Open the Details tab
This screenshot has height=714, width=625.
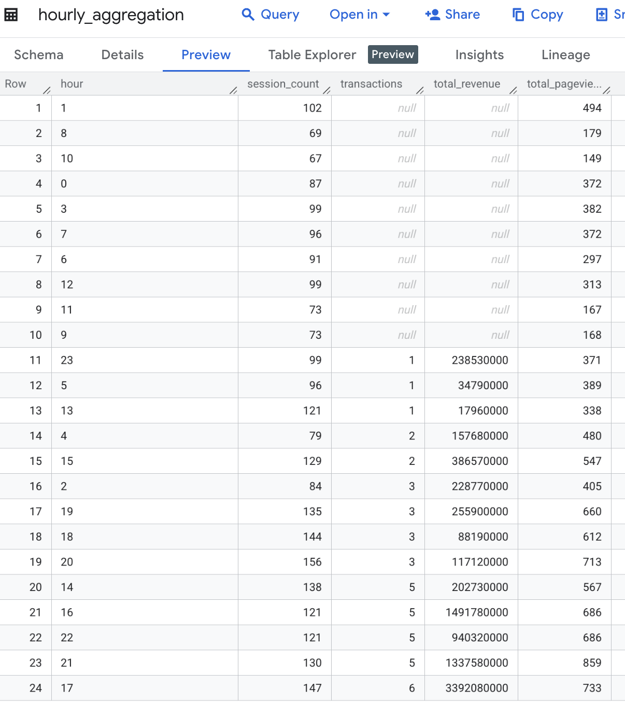[122, 55]
